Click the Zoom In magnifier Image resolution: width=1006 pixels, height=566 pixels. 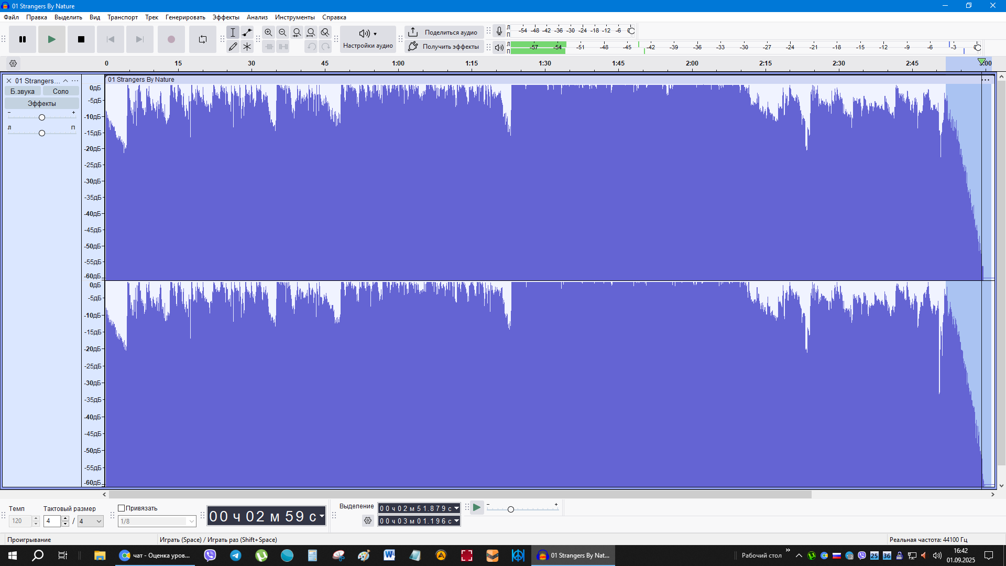[268, 32]
